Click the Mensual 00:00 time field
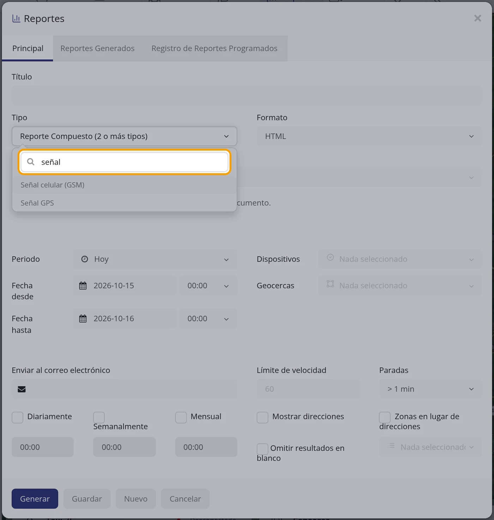Viewport: 494px width, 520px height. pyautogui.click(x=206, y=447)
